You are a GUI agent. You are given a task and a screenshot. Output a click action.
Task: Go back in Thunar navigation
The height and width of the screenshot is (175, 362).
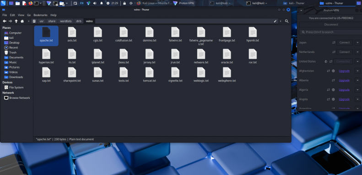[5, 21]
